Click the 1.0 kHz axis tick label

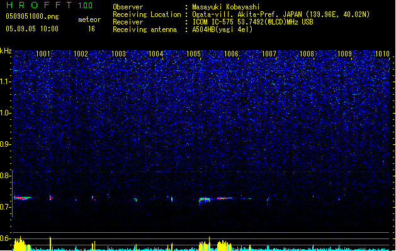5,113
